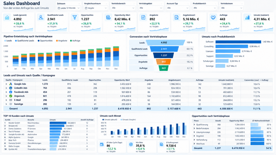
Task: Open the Vergleichszeitraum dropdown
Action: (x=96, y=8)
